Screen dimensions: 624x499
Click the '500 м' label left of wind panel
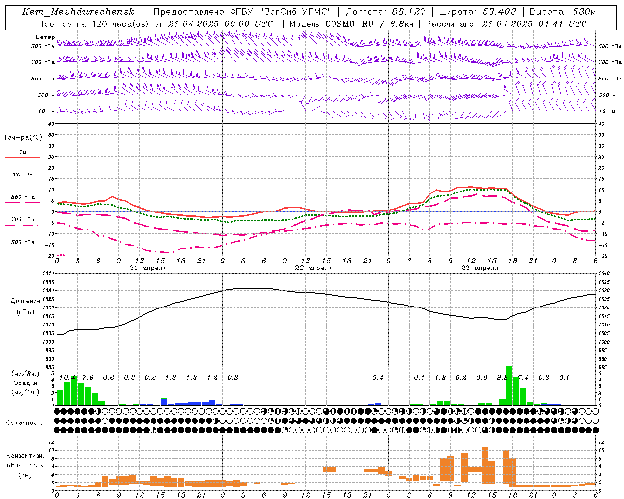46,96
